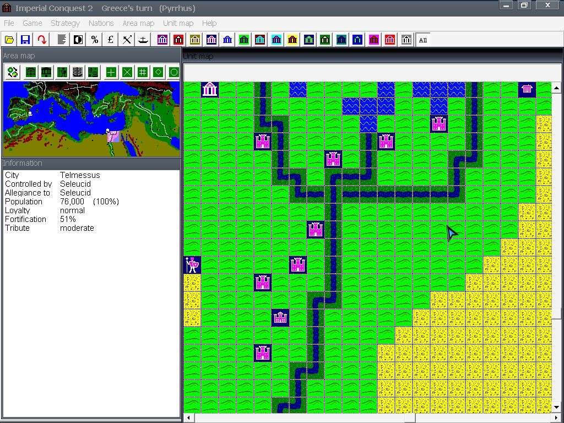Click the Mediterranean area map thumbnail

91,119
